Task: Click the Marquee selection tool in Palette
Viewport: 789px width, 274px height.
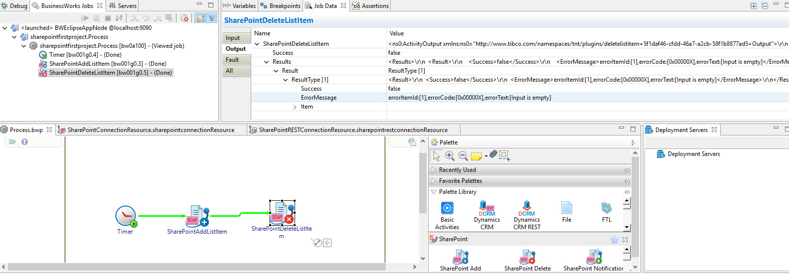Action: 504,155
